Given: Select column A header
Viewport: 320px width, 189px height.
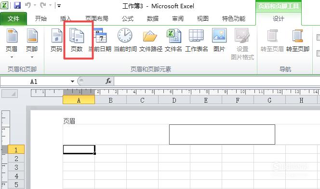Looking at the screenshot, I should [x=79, y=100].
